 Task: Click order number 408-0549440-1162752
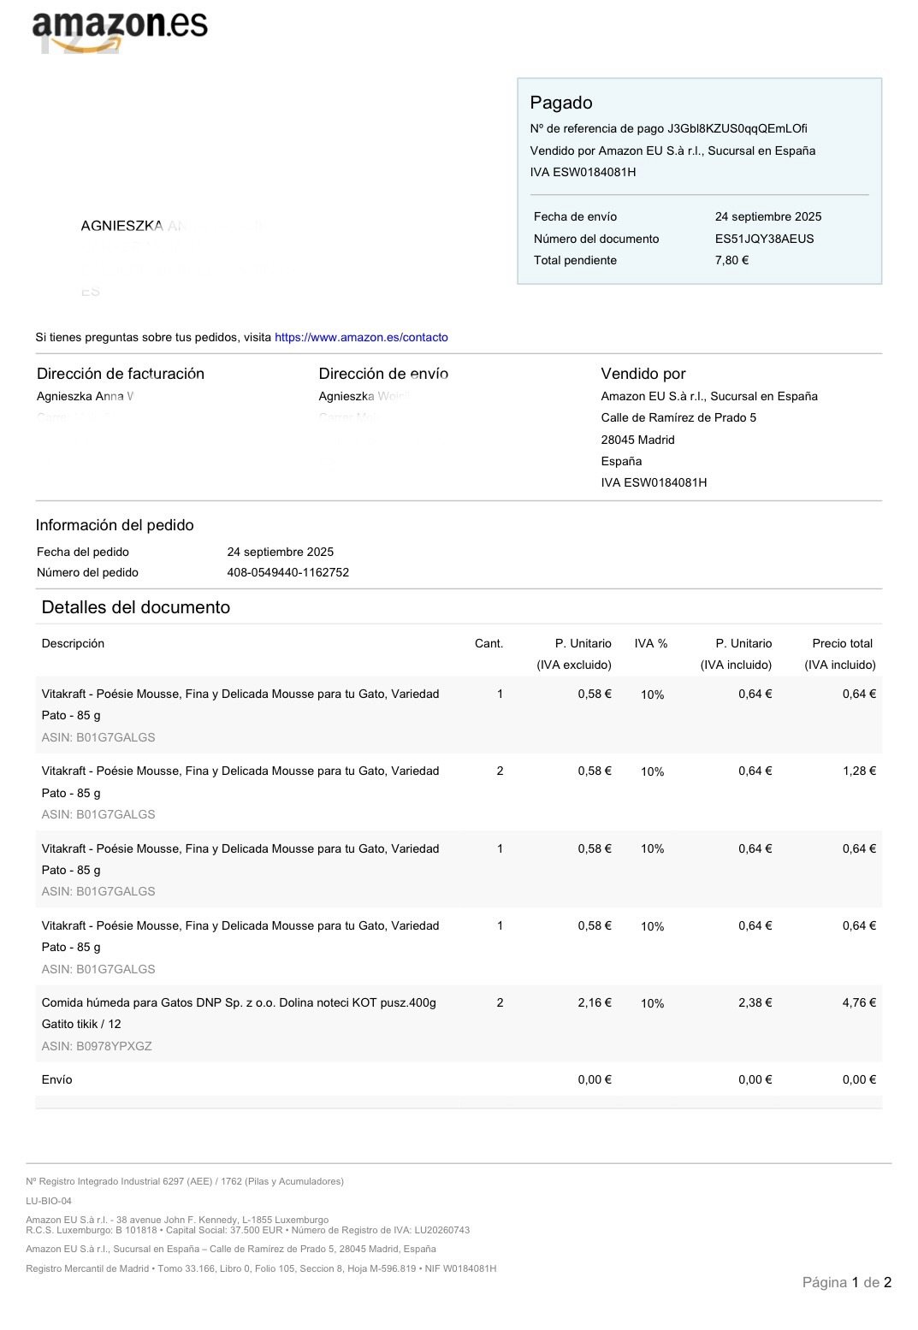point(288,572)
